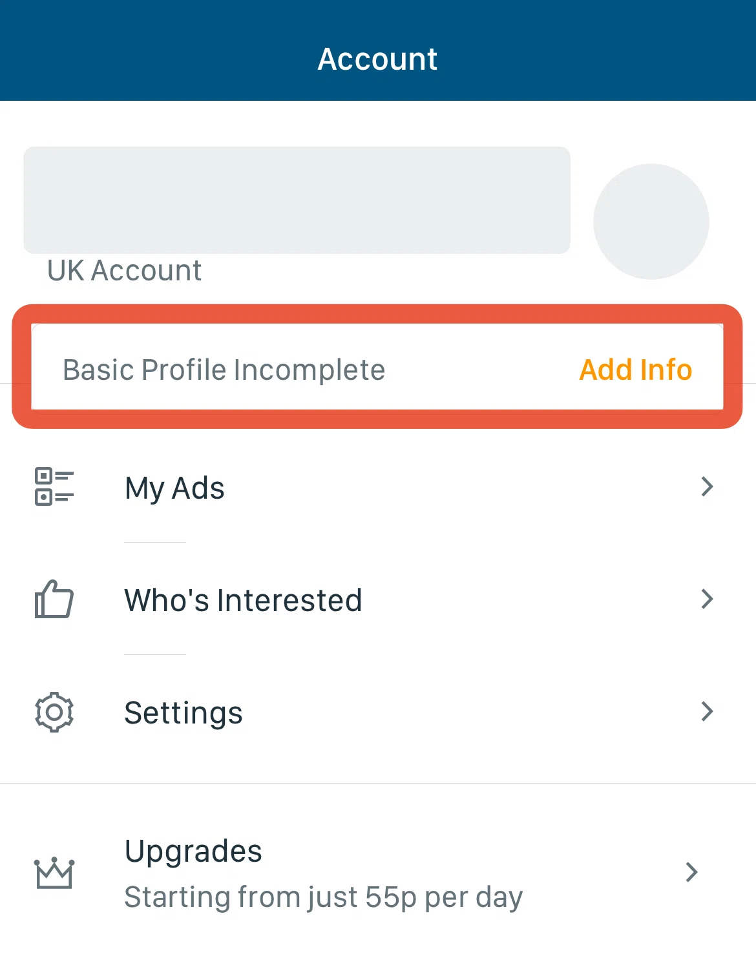
Task: Go to the Settings menu label
Action: tap(184, 713)
